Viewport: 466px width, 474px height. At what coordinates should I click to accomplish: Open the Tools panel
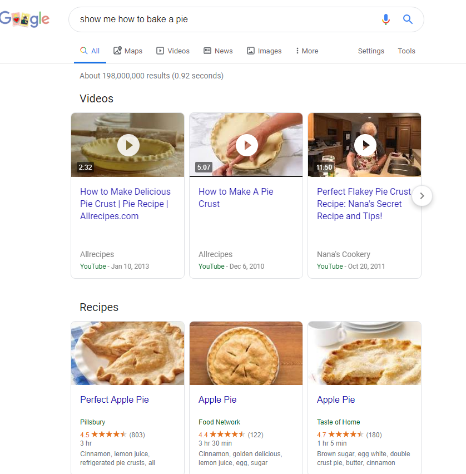tap(406, 51)
